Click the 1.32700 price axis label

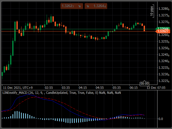[x=164, y=22]
